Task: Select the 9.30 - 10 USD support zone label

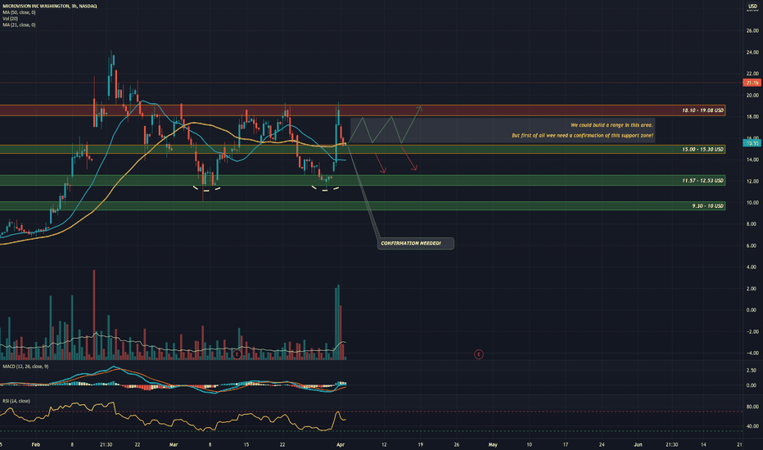Action: tap(708, 206)
